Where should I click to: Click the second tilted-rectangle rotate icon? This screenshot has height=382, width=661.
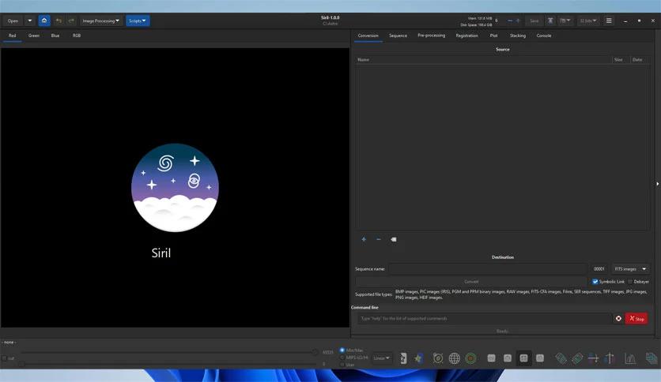(x=577, y=358)
